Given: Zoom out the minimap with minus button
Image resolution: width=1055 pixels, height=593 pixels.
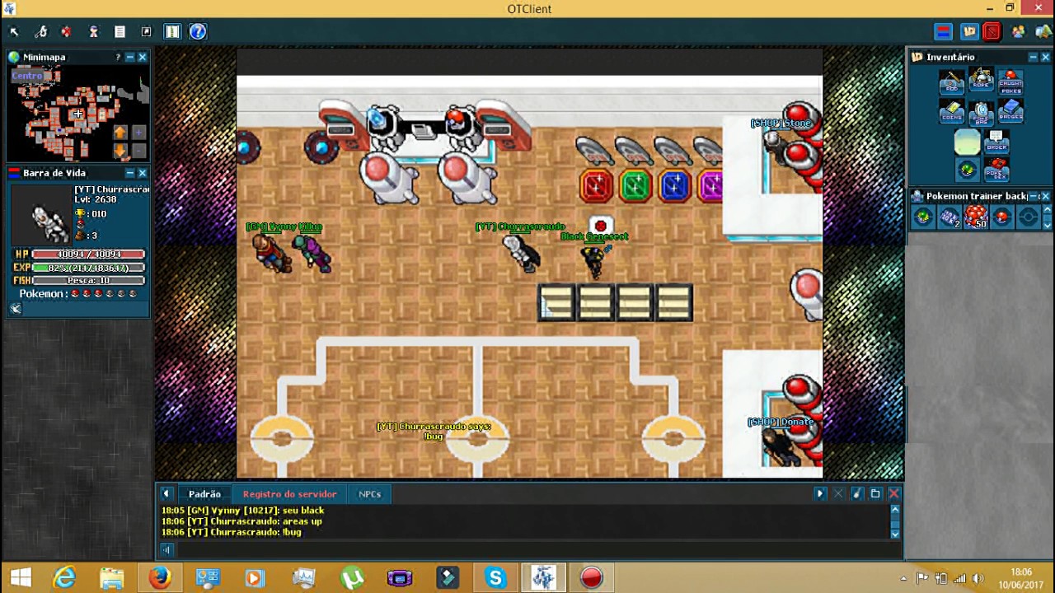Looking at the screenshot, I should [138, 151].
